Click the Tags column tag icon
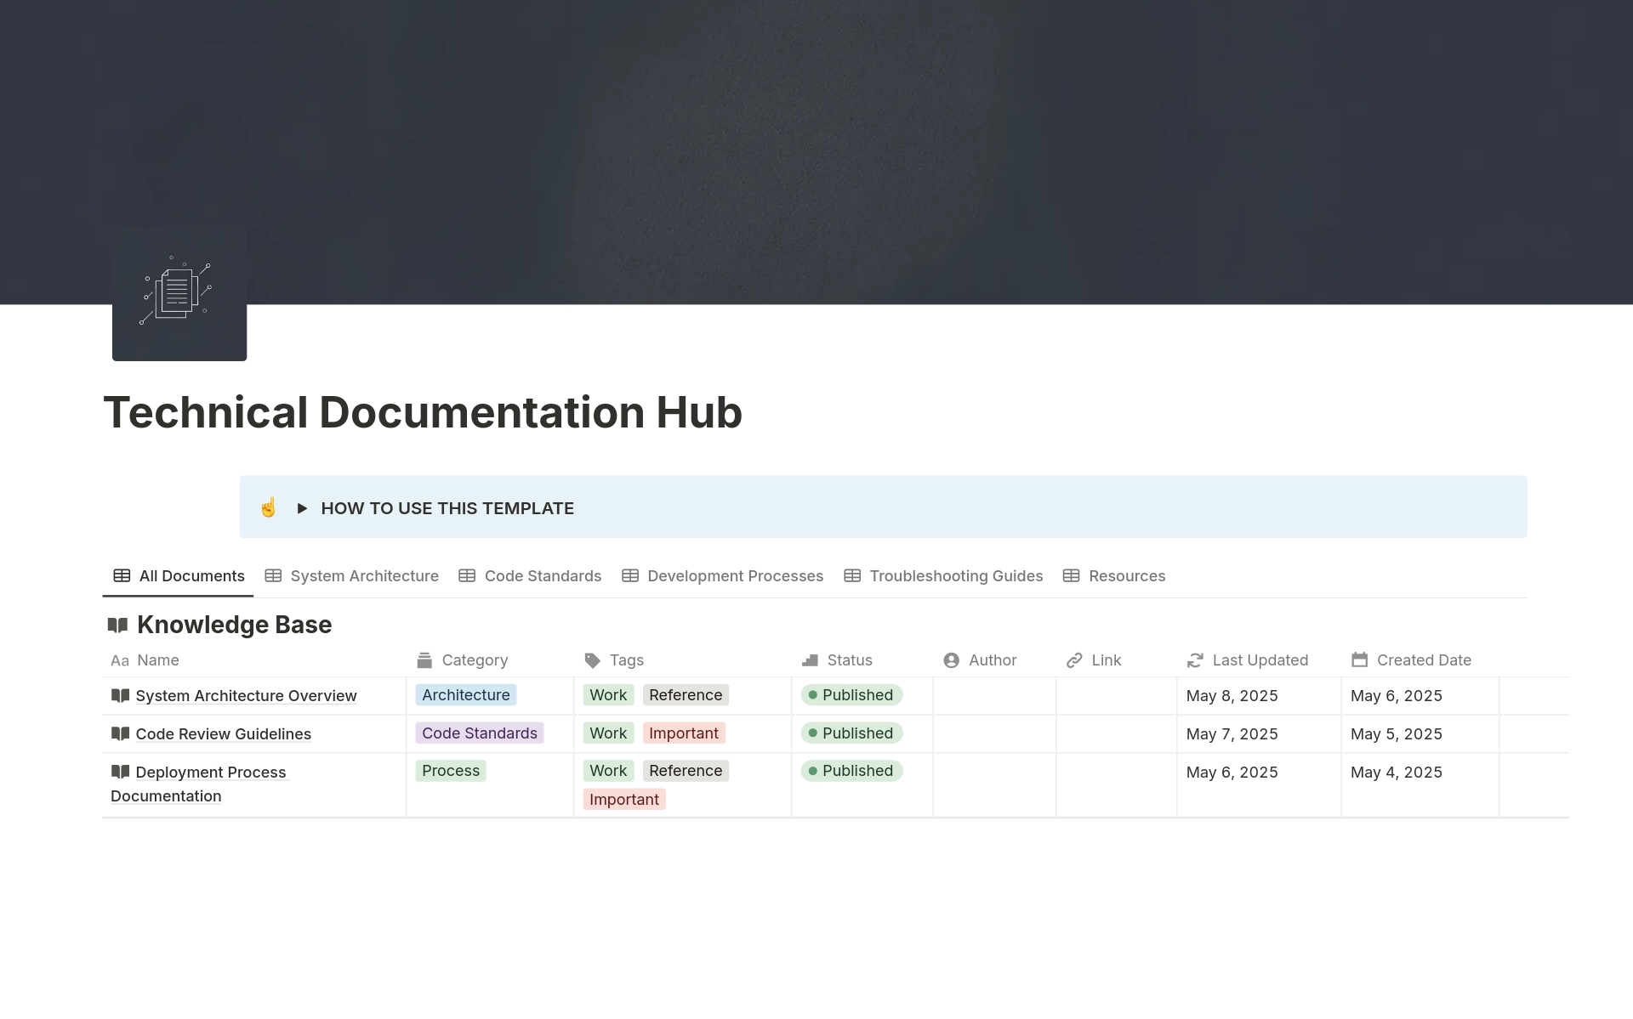 coord(593,660)
